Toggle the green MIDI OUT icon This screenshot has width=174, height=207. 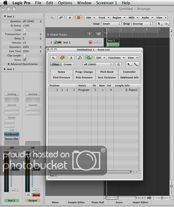89,58
